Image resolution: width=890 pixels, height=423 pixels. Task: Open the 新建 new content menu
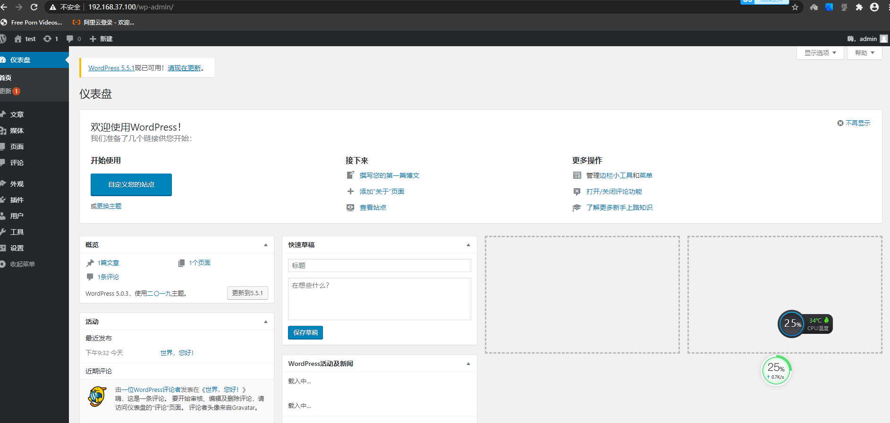click(101, 39)
